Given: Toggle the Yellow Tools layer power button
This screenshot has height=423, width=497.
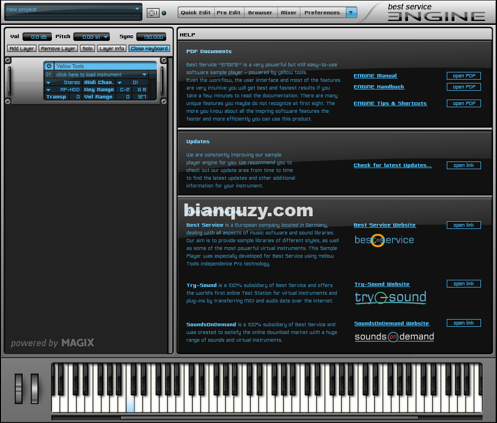Looking at the screenshot, I should tap(49, 66).
